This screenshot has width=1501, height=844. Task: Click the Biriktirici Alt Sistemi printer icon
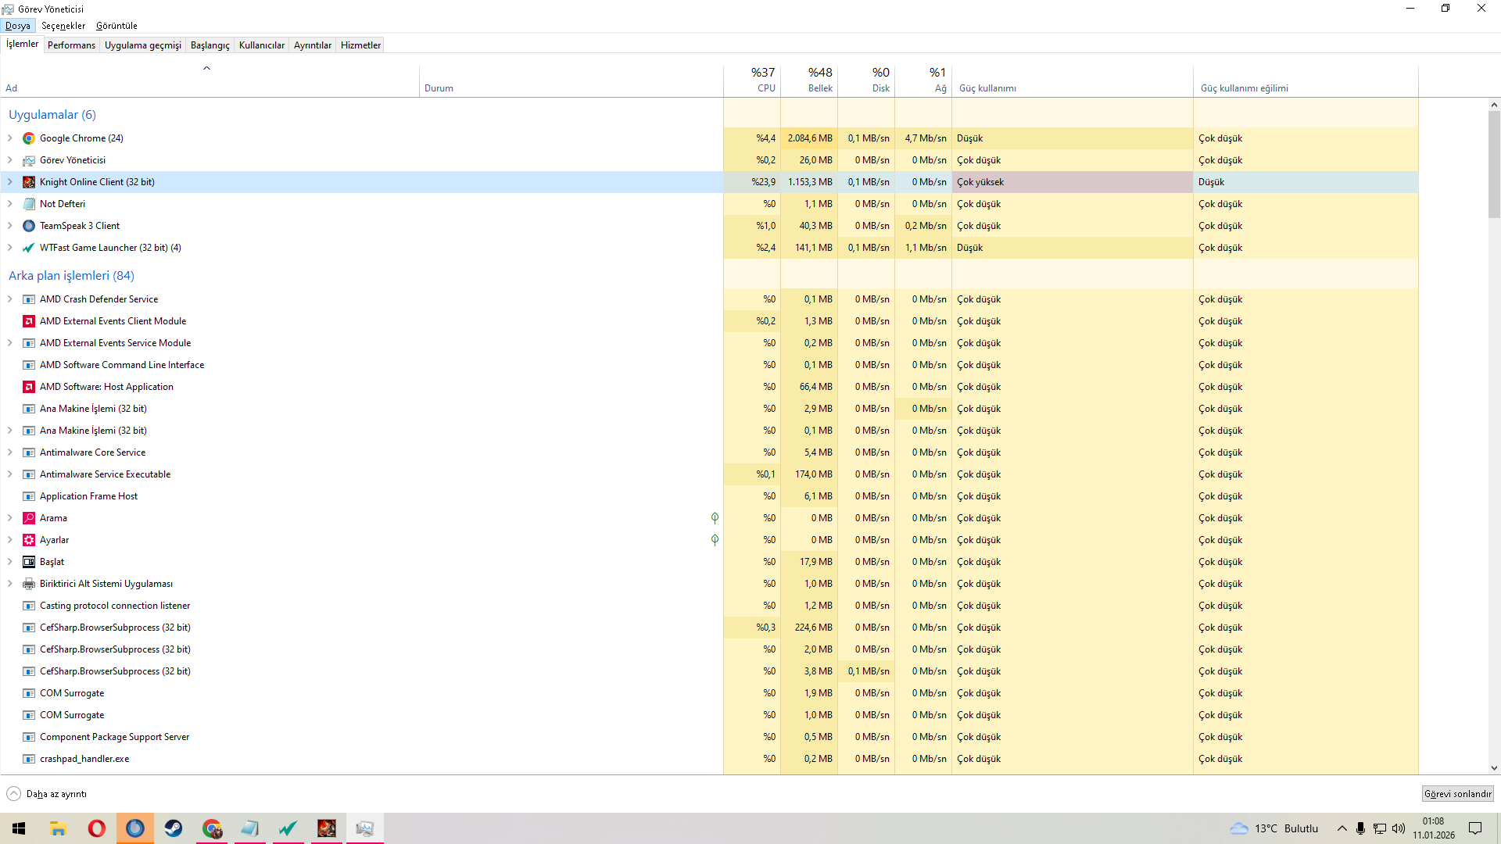[x=29, y=584]
